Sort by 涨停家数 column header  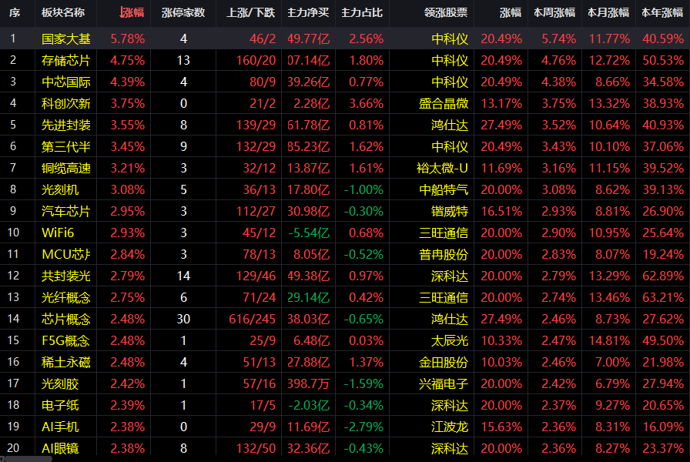point(183,13)
